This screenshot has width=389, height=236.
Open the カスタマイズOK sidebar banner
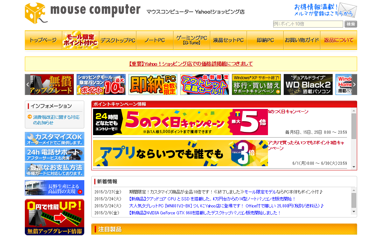(x=55, y=139)
